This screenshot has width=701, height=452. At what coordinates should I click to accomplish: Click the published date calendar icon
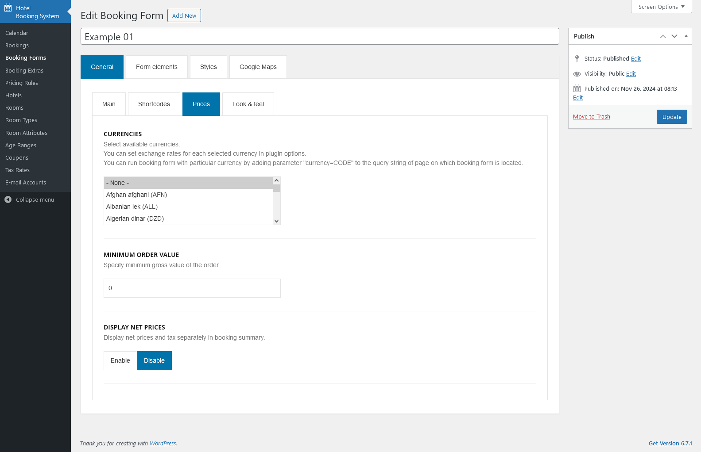coord(577,88)
